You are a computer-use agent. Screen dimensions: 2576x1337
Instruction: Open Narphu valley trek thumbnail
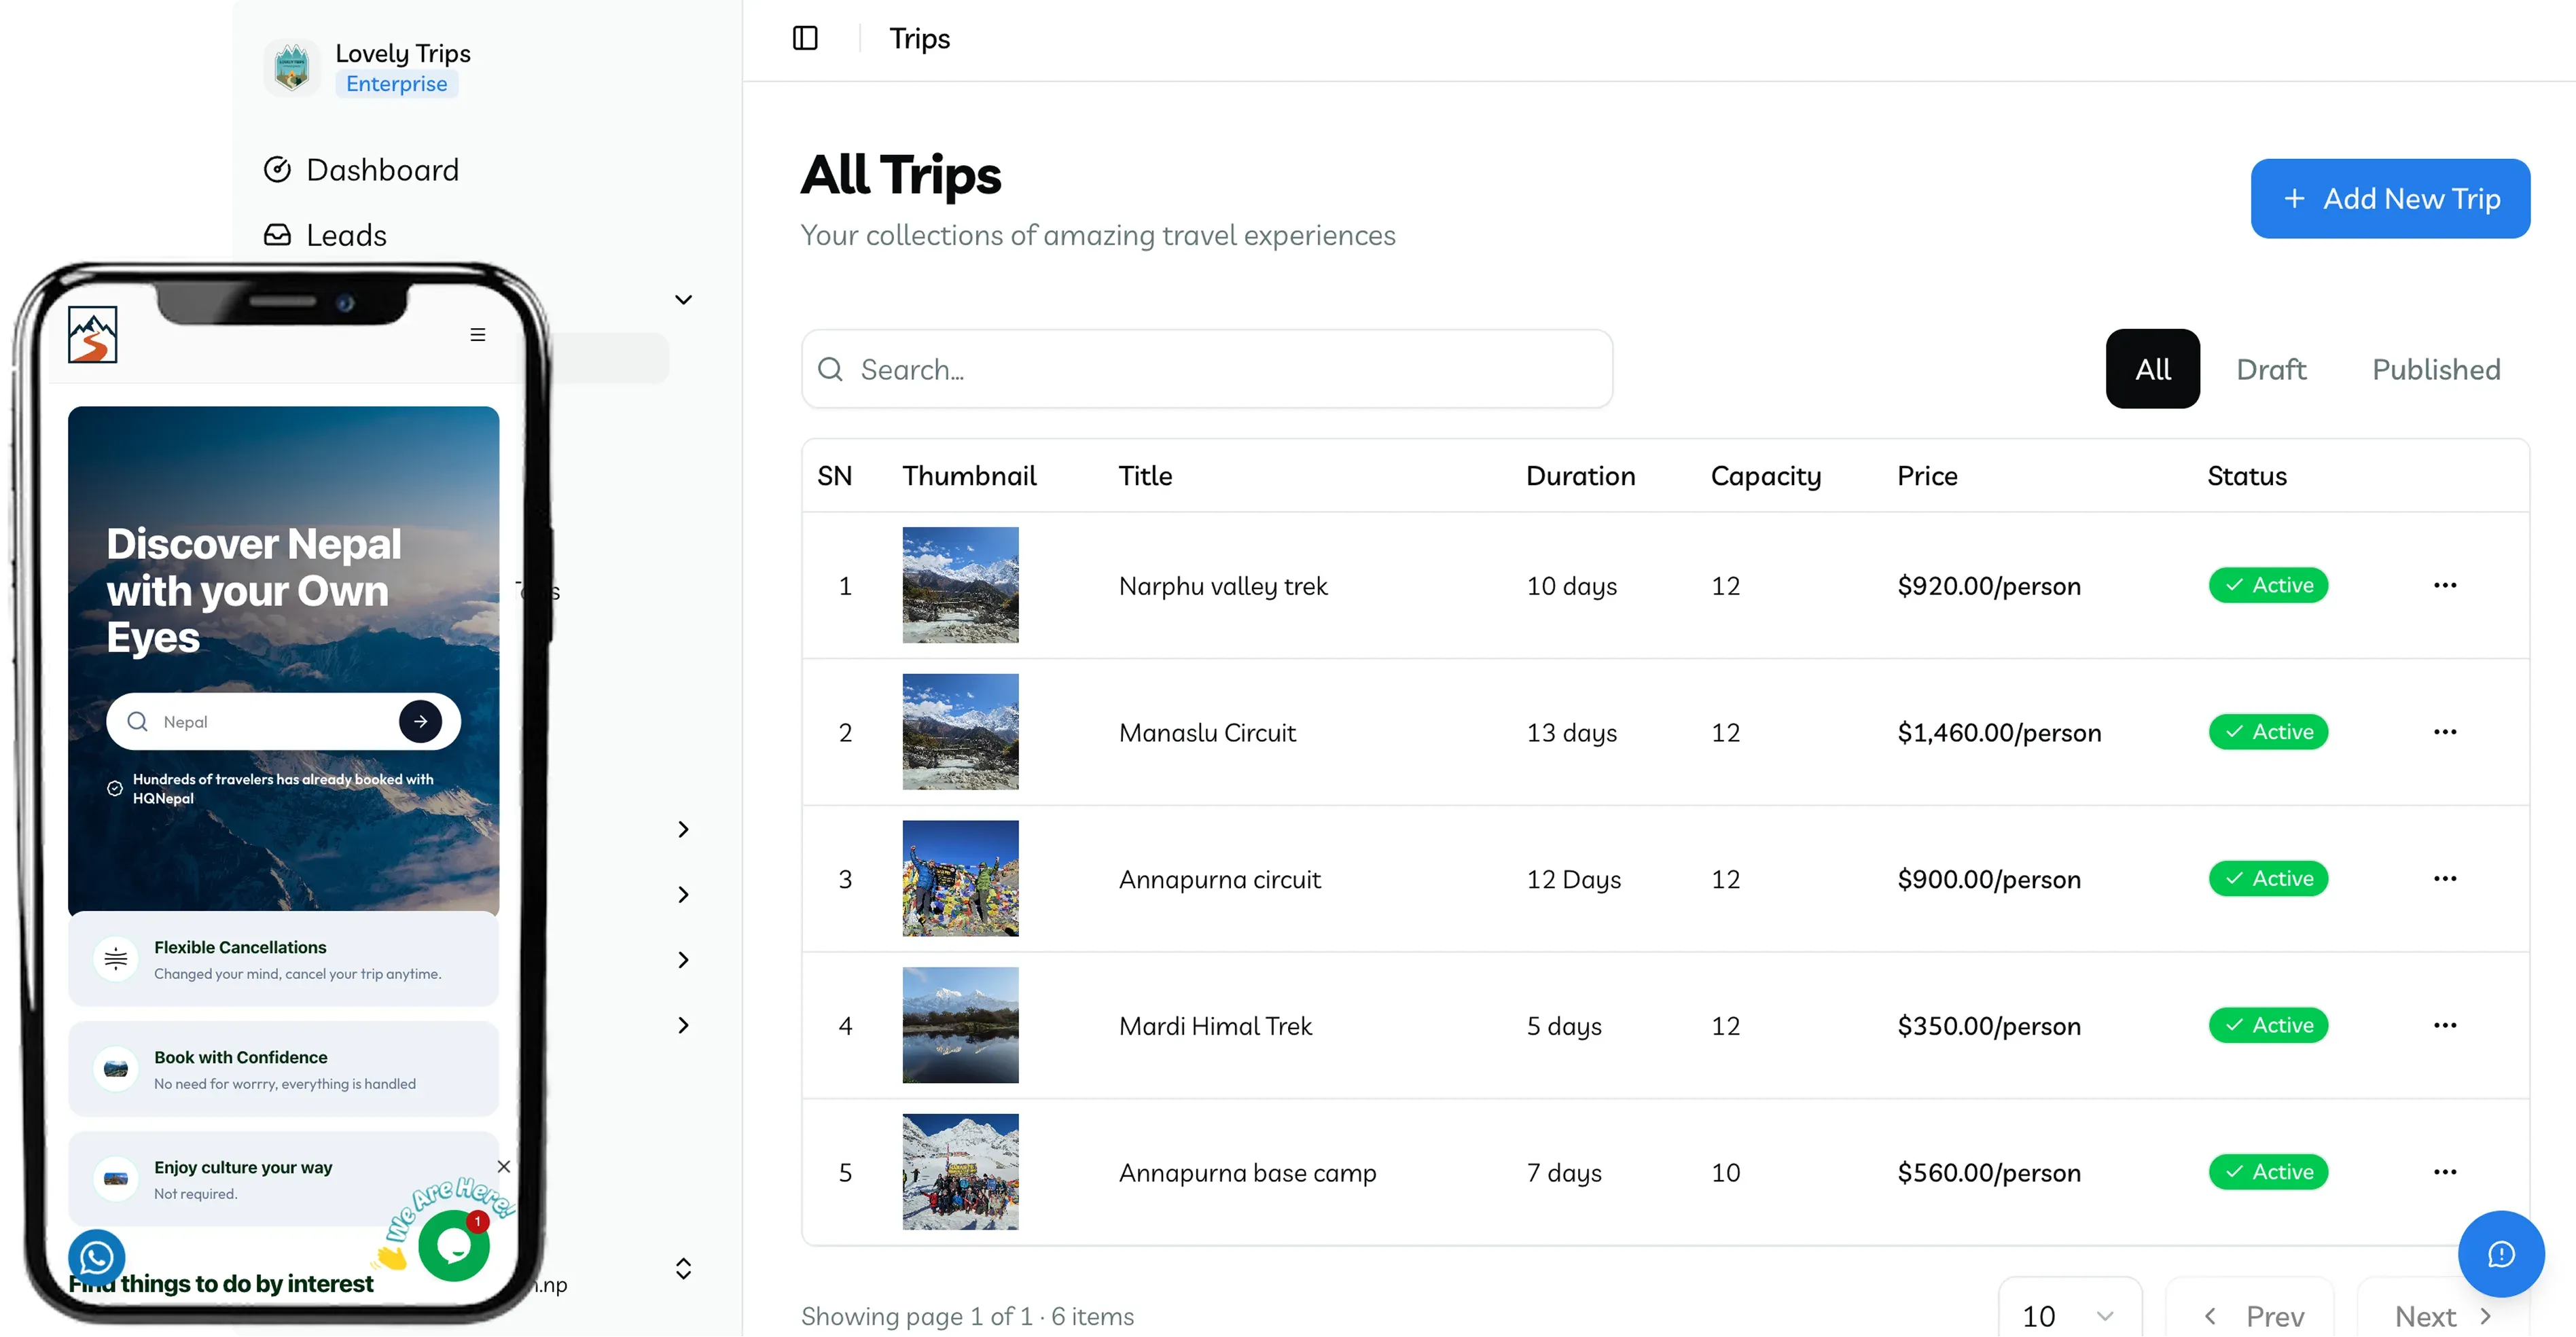pos(960,585)
